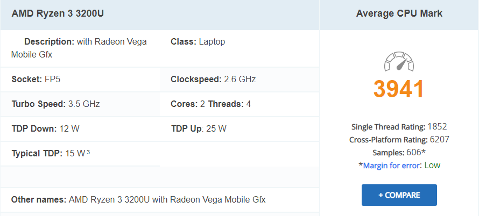Click the Typical TDP footnote superscript 3
The image size is (479, 216).
(88, 152)
